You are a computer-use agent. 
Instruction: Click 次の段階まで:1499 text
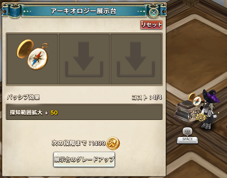[x=79, y=143]
